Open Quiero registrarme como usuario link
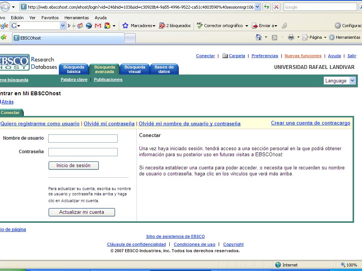Viewport: 362px width, 271px height. [40, 123]
